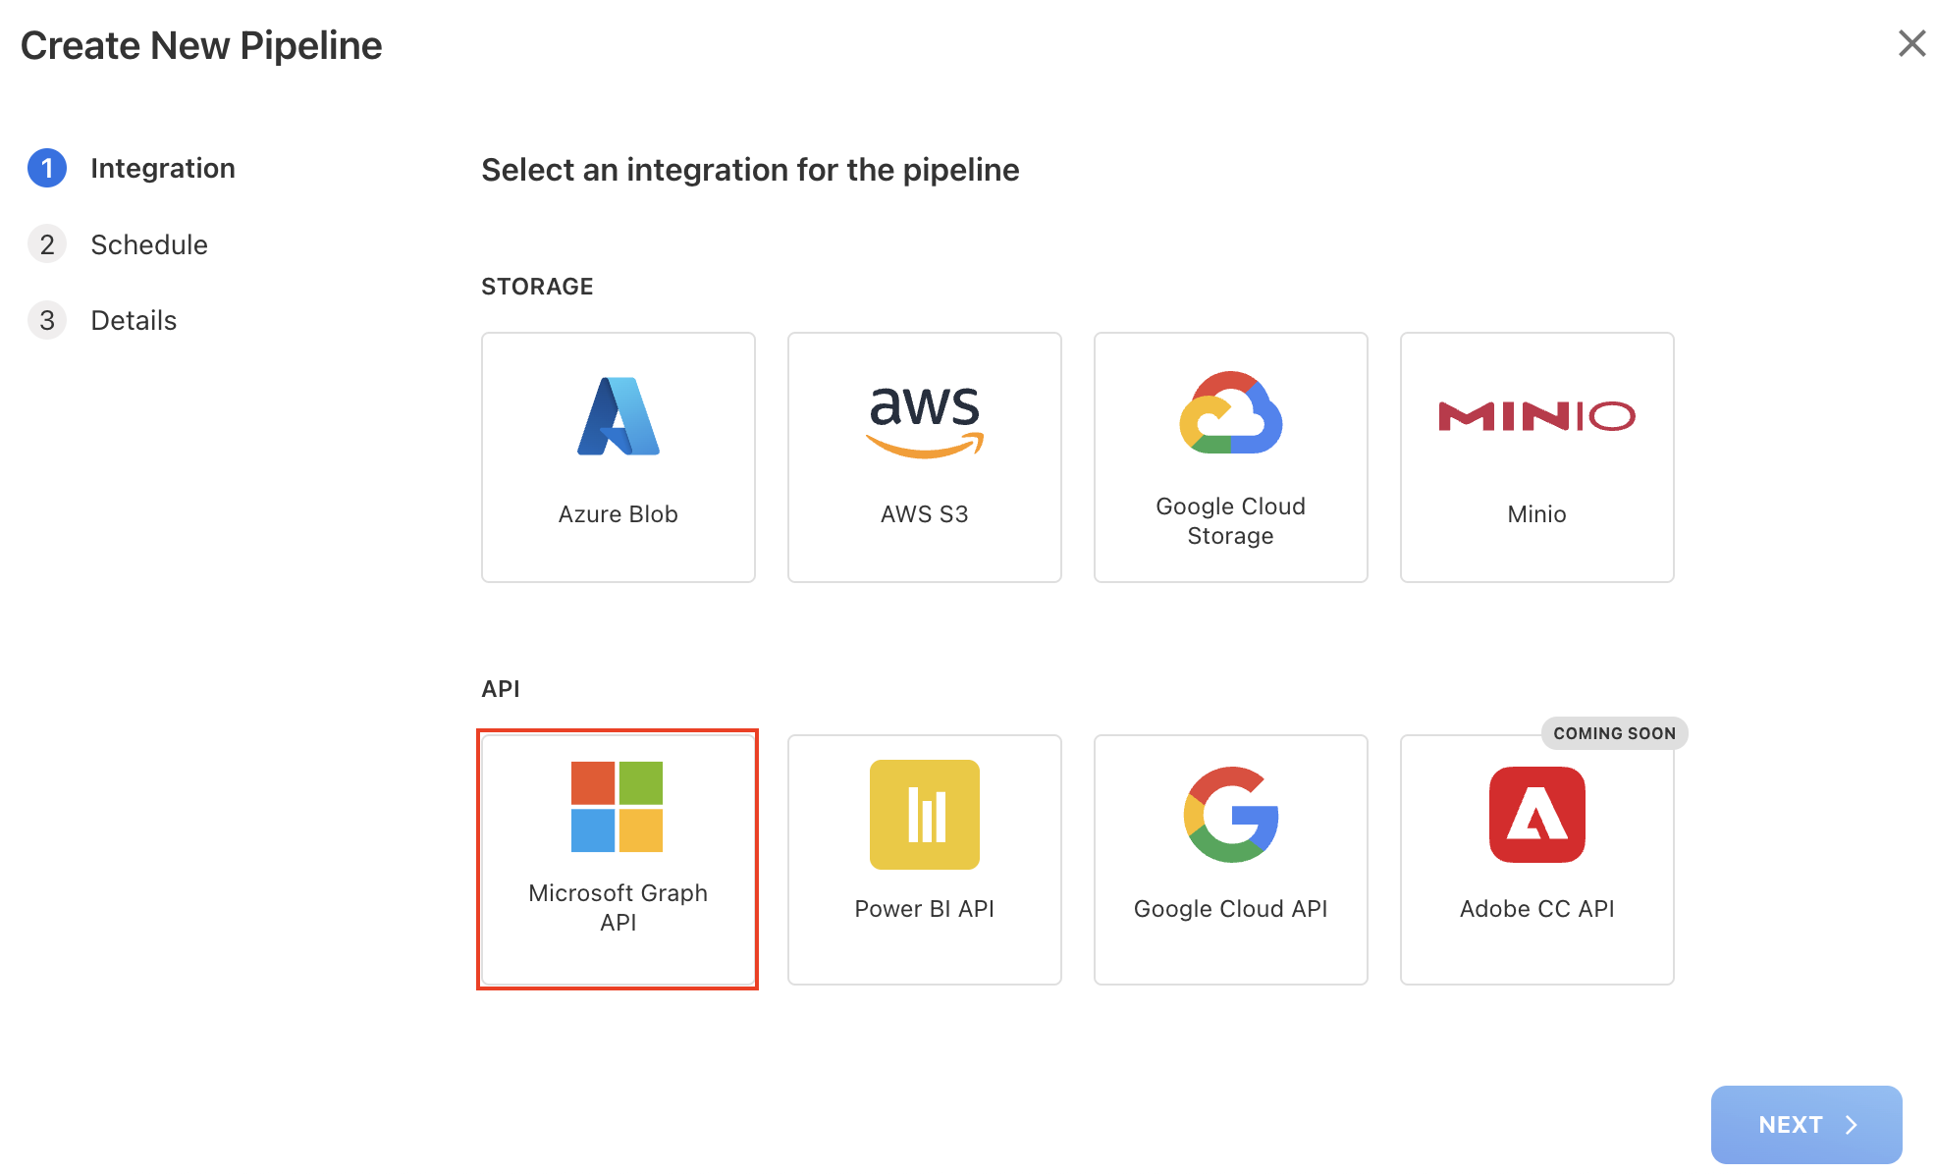Viewport: 1936px width, 1174px height.
Task: Select the Google Cloud API logo
Action: [1231, 815]
